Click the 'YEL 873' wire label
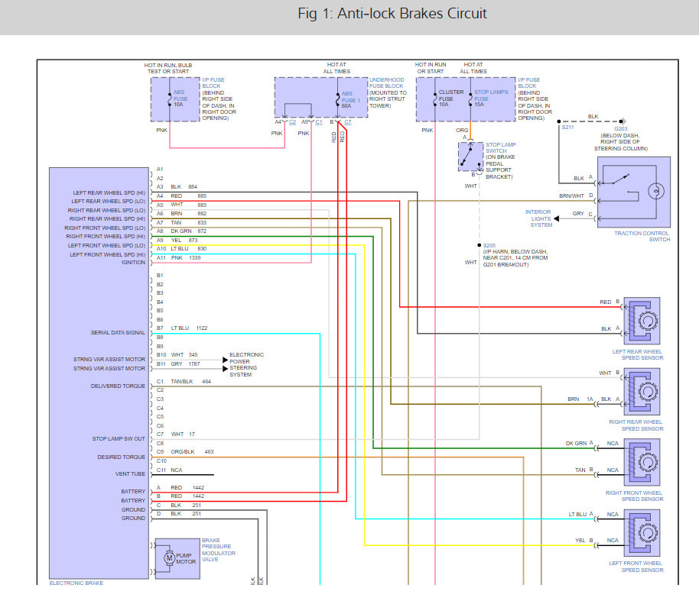 (x=184, y=240)
